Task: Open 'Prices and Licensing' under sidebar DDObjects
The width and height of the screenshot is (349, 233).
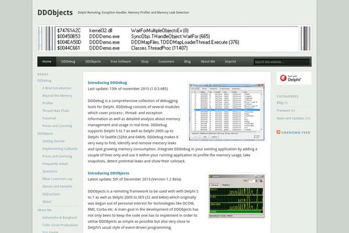Action: tap(57, 156)
